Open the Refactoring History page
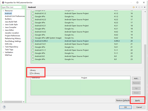The width and height of the screenshot is (148, 111). pos(13,38)
